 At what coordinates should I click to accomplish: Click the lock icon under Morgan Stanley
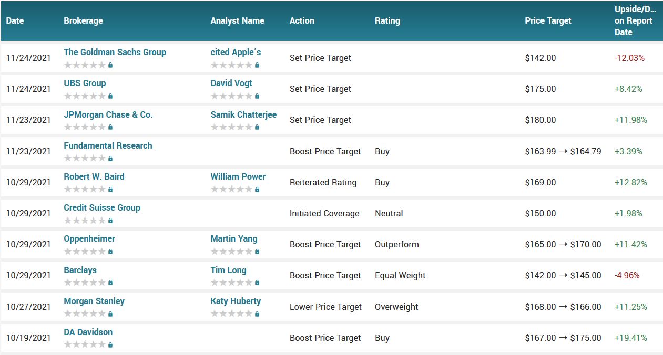pyautogui.click(x=110, y=314)
